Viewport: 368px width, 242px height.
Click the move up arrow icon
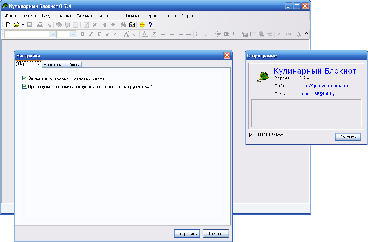[x=105, y=25]
